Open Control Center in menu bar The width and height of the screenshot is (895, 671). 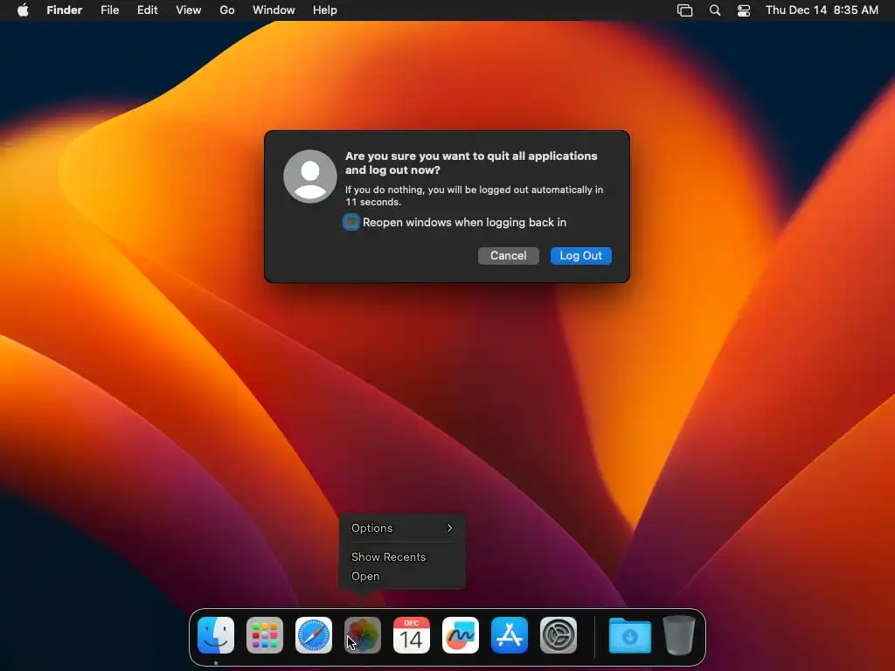[744, 10]
